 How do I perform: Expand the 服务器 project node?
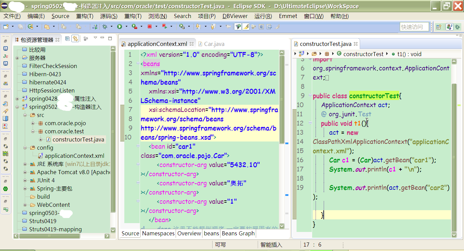click(x=17, y=58)
